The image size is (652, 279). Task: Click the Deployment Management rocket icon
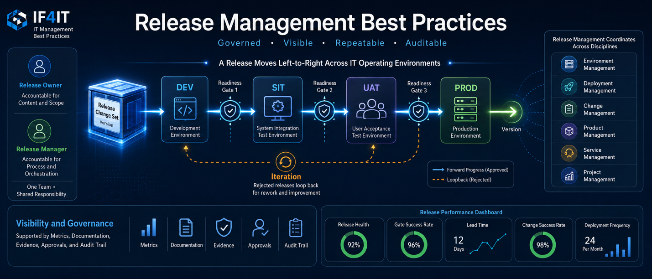coord(569,87)
